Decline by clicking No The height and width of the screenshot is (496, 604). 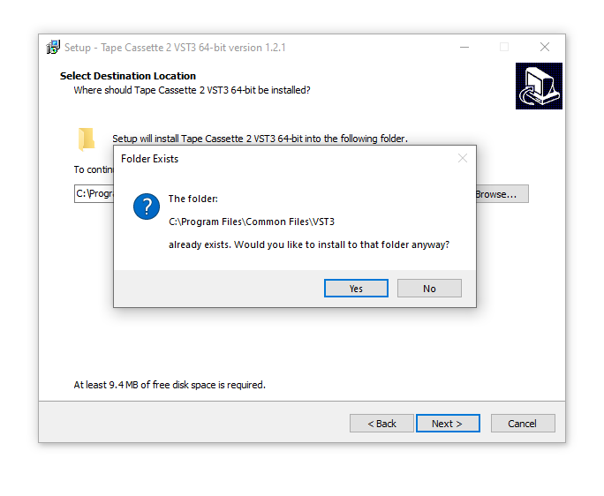tap(429, 288)
